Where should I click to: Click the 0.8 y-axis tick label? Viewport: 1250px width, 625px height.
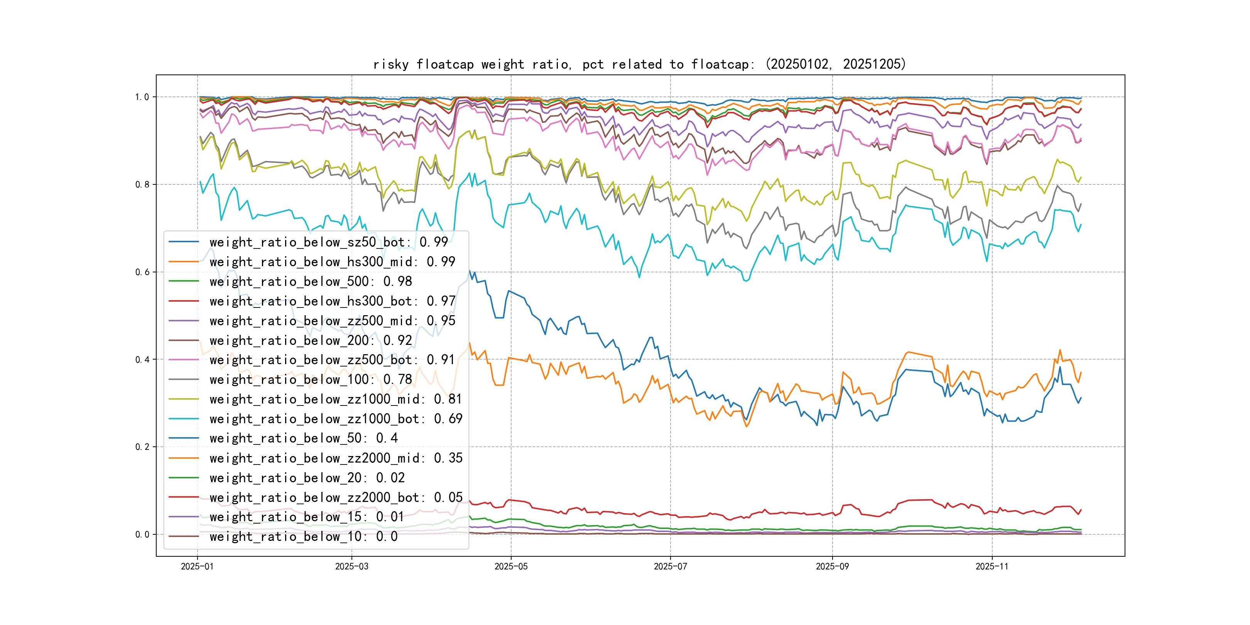tap(142, 184)
